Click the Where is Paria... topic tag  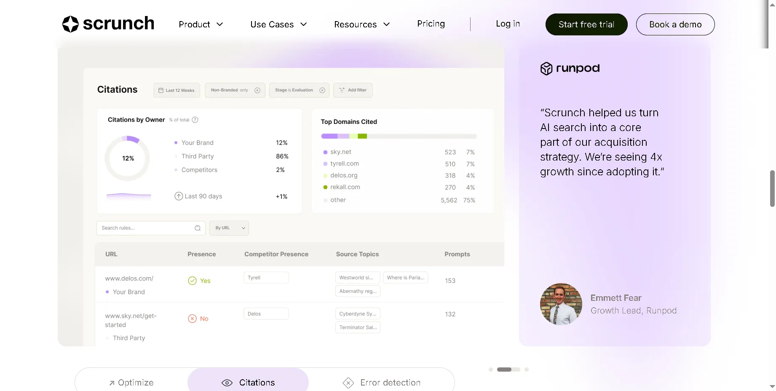(405, 278)
